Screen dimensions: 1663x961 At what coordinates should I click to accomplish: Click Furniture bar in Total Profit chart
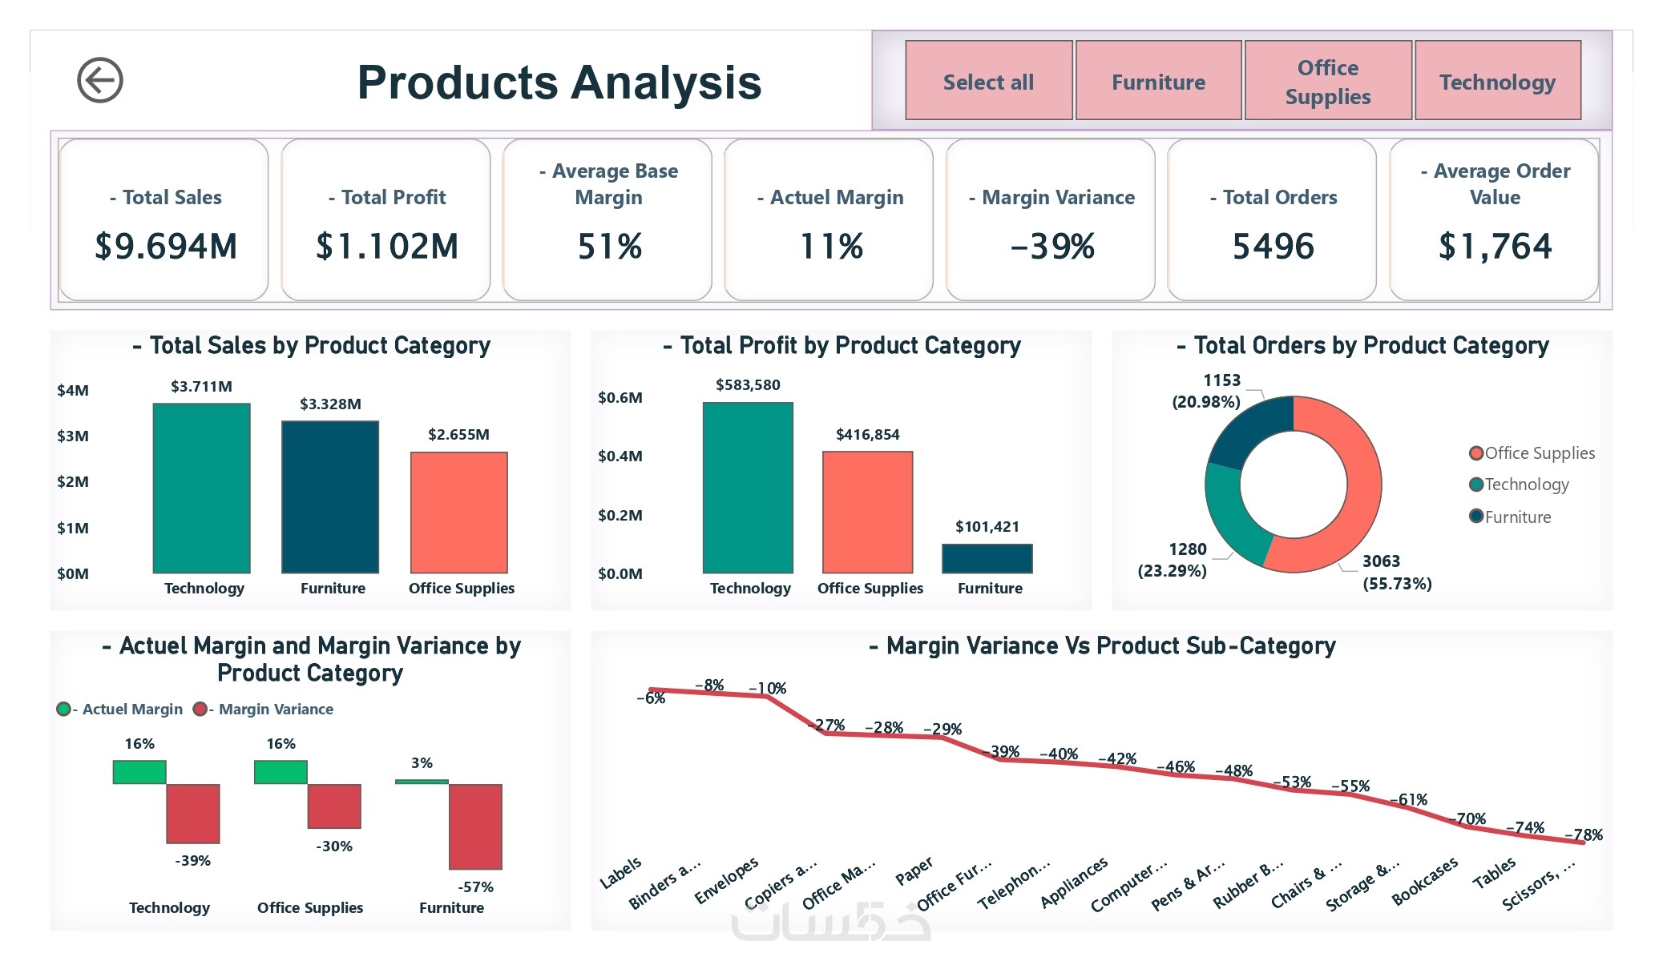(987, 558)
